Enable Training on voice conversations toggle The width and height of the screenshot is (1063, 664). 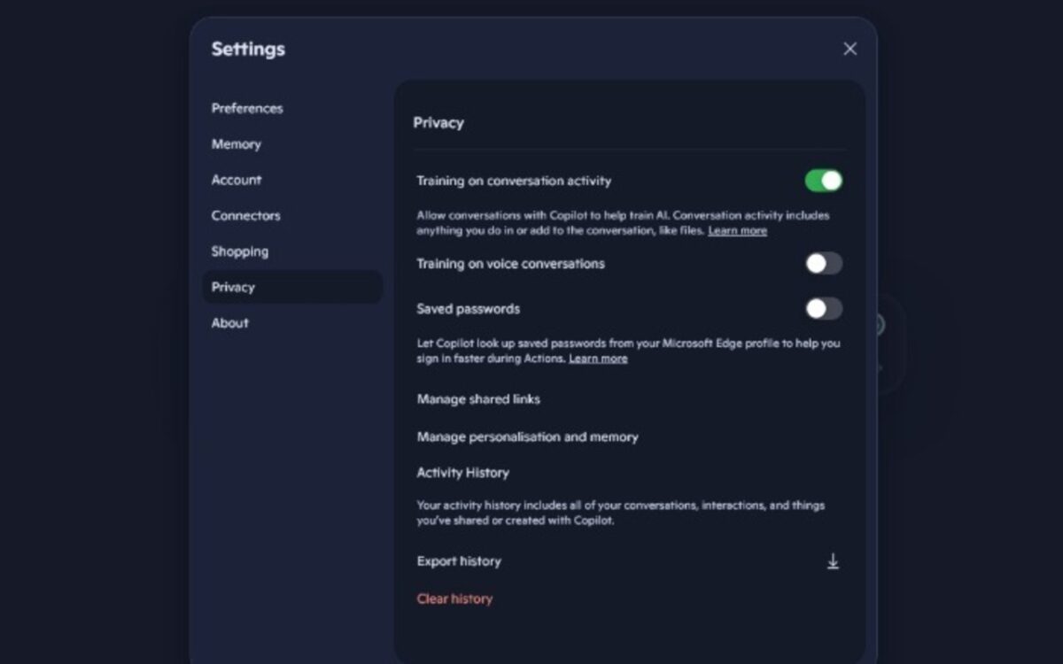click(x=824, y=263)
